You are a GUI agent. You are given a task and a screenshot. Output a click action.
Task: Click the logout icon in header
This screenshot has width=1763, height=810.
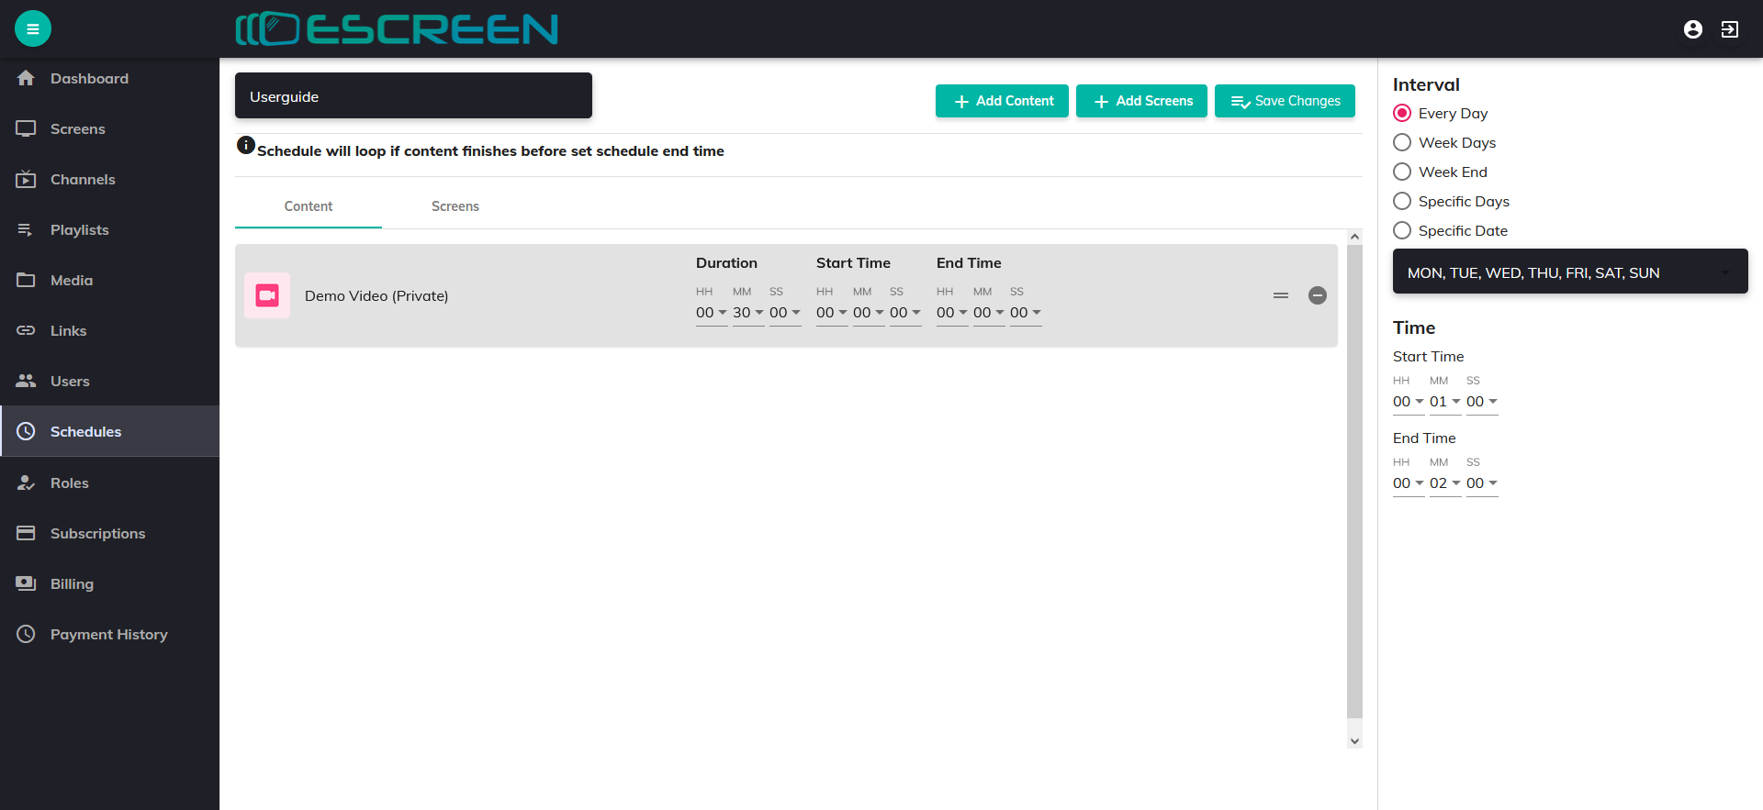[1729, 29]
